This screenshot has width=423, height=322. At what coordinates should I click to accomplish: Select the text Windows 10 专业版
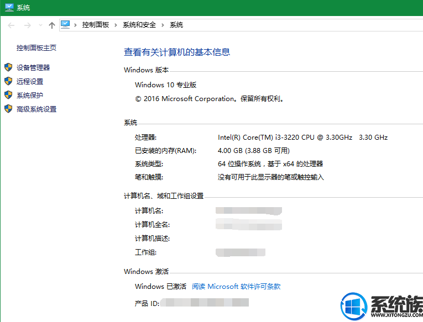coord(166,85)
